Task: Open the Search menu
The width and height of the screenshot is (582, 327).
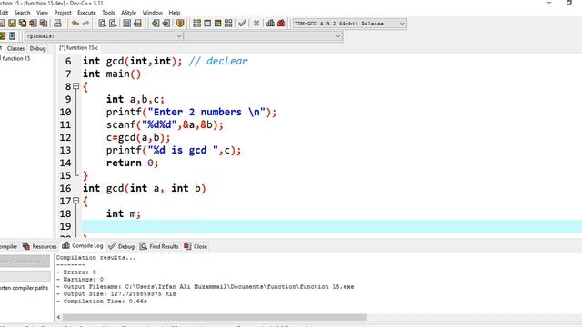Action: coord(22,13)
